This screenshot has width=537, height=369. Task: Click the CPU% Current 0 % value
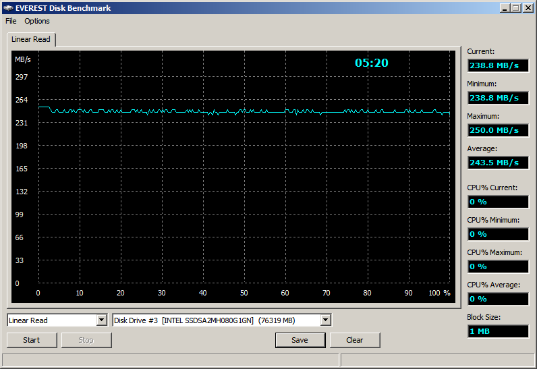[x=498, y=202]
